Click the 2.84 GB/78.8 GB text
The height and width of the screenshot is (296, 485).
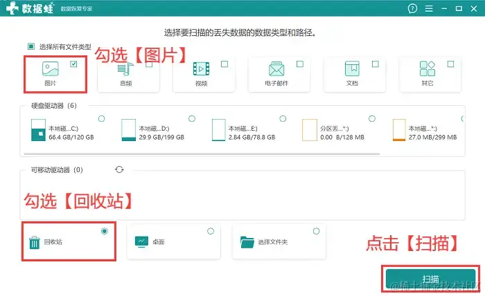coord(252,137)
